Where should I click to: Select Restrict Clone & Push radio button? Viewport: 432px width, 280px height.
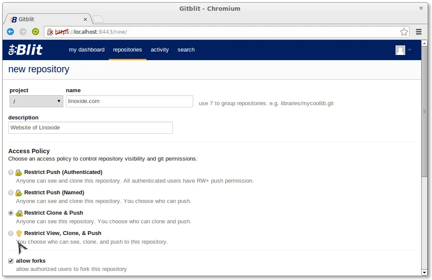click(11, 213)
